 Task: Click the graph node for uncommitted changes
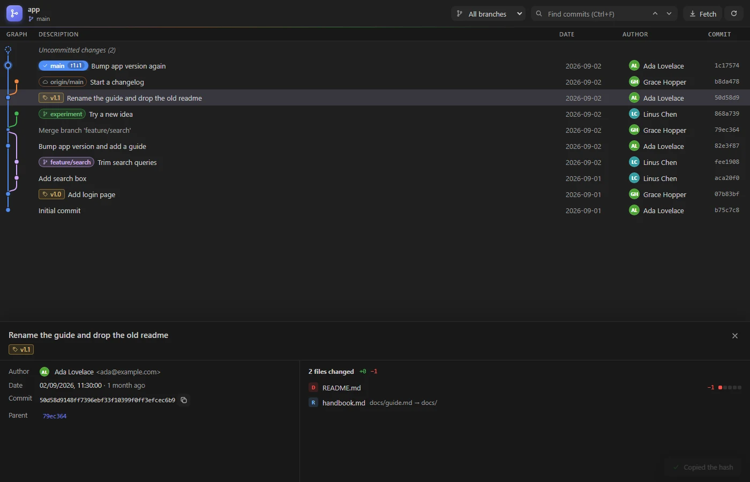coord(8,50)
